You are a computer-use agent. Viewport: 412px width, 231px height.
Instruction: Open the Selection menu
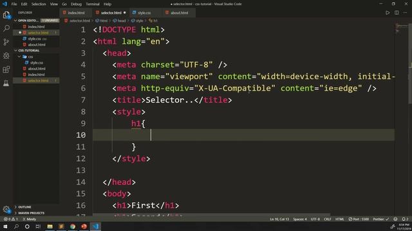[39, 4]
